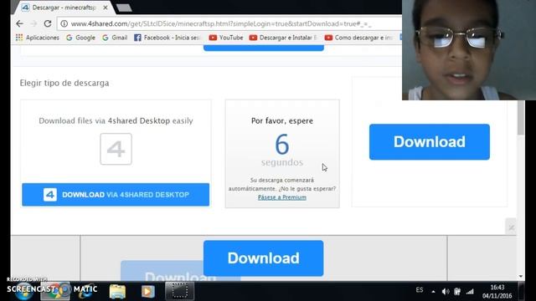The height and width of the screenshot is (301, 536).
Task: Open the Facebook - Inicia sesión bookmark
Action: click(x=167, y=38)
